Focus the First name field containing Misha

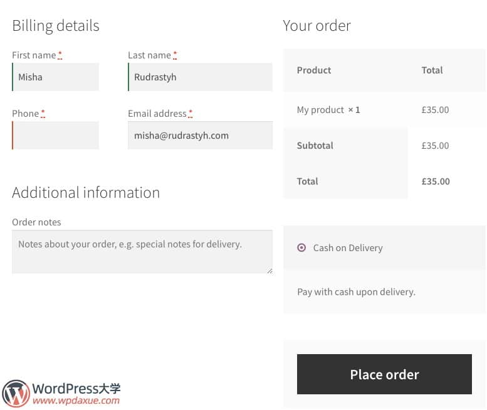(55, 77)
